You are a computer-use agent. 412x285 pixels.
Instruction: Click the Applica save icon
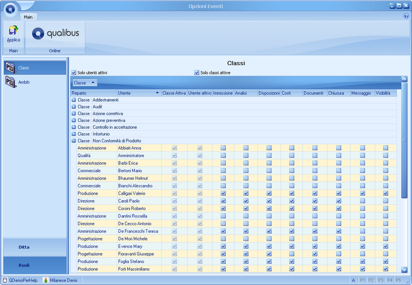click(13, 31)
